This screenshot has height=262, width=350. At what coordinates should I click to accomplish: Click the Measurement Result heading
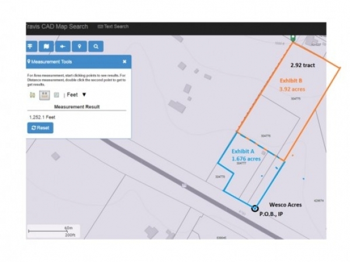(x=77, y=107)
